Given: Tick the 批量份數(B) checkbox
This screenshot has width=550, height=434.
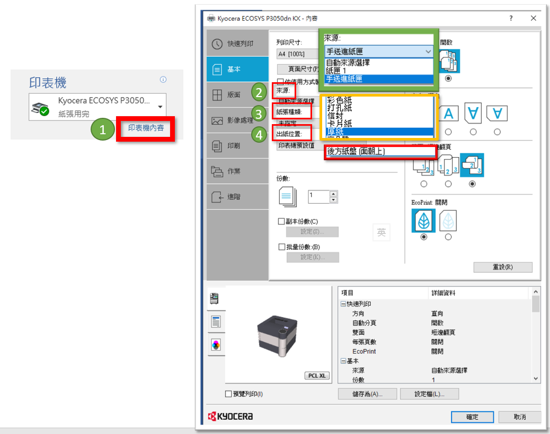Looking at the screenshot, I should click(x=281, y=247).
